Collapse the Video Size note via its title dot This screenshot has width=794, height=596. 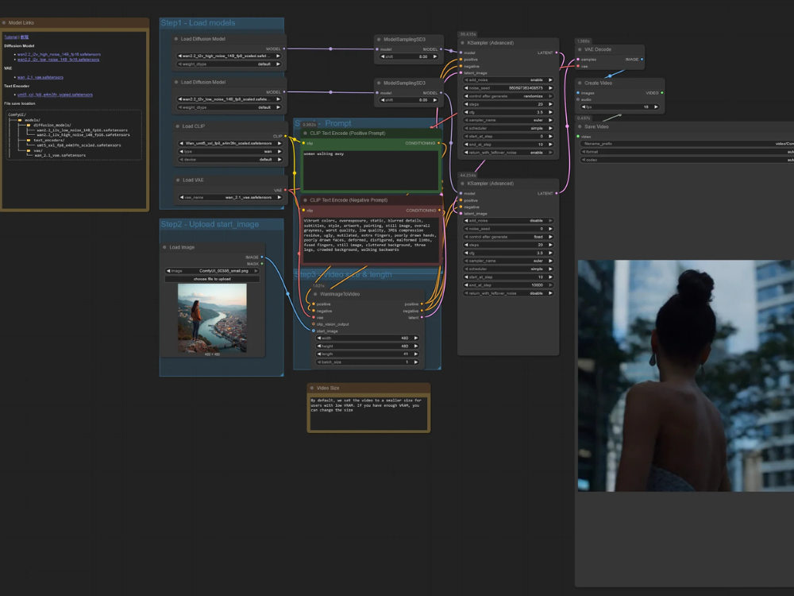311,389
